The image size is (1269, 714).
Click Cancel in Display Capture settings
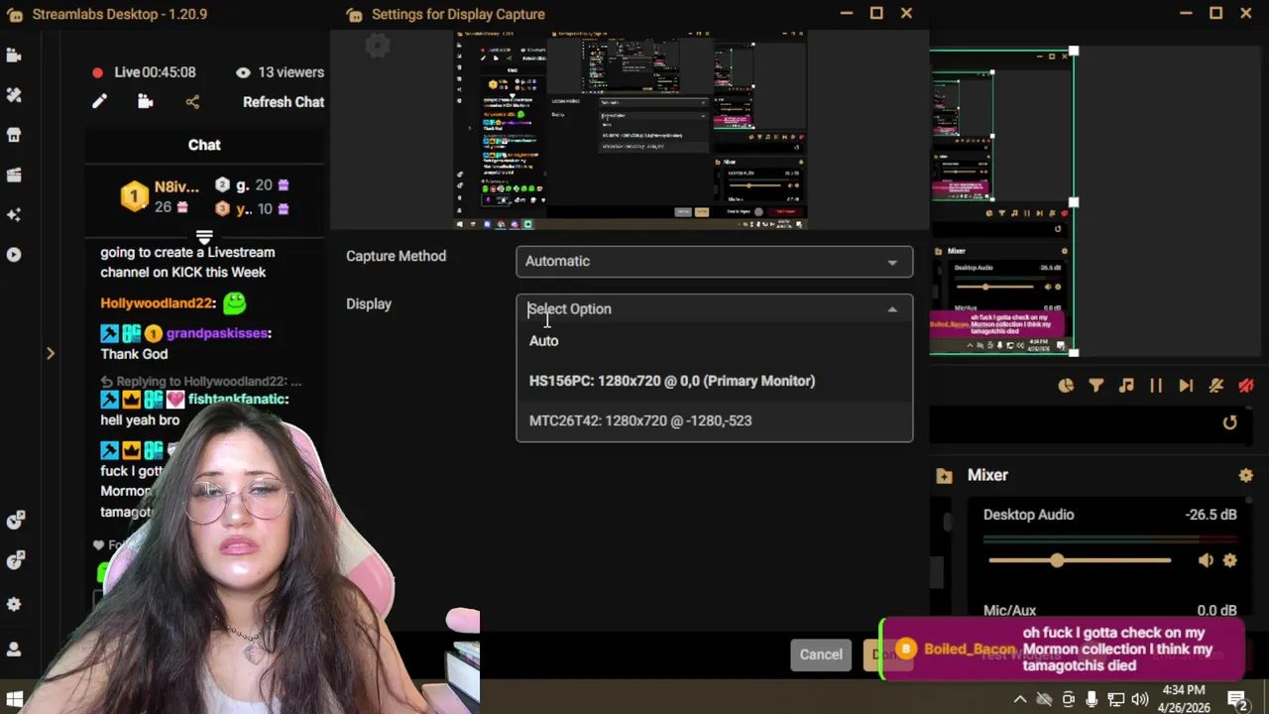click(x=821, y=654)
